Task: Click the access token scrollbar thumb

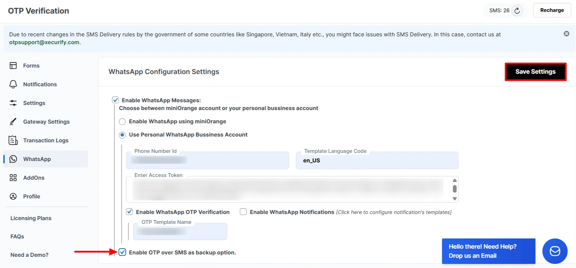Action: tap(455, 189)
